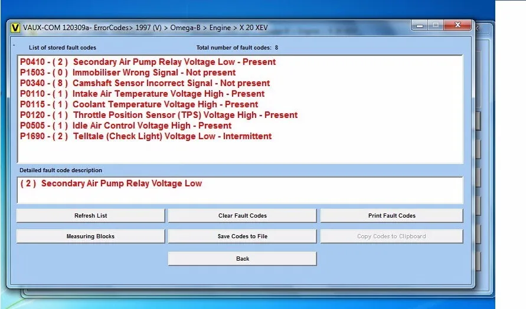Click the VAUX-COM yellow V title icon
526x309 pixels.
click(x=15, y=28)
